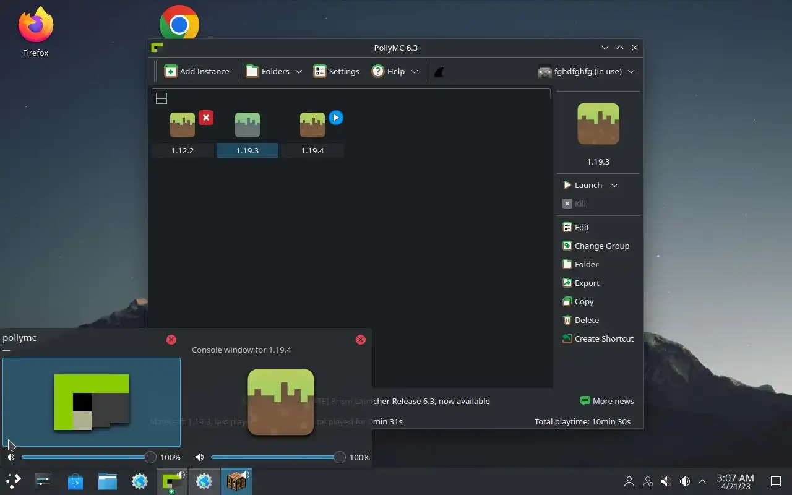Click the user tray icon without the minus badge
The height and width of the screenshot is (495, 792).
coord(629,481)
